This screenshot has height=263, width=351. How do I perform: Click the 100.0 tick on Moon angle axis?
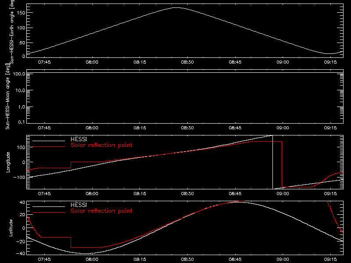(19, 74)
